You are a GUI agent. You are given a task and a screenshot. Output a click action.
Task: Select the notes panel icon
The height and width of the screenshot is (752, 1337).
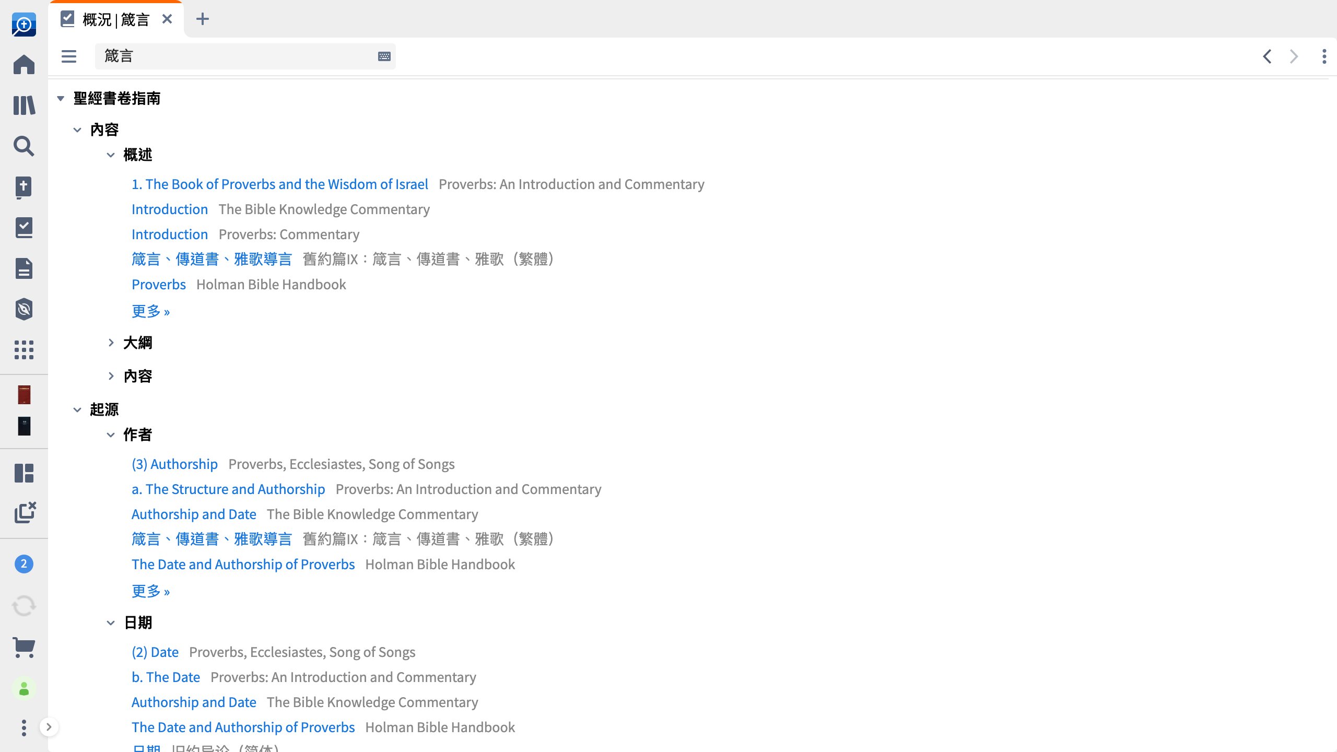pyautogui.click(x=25, y=269)
